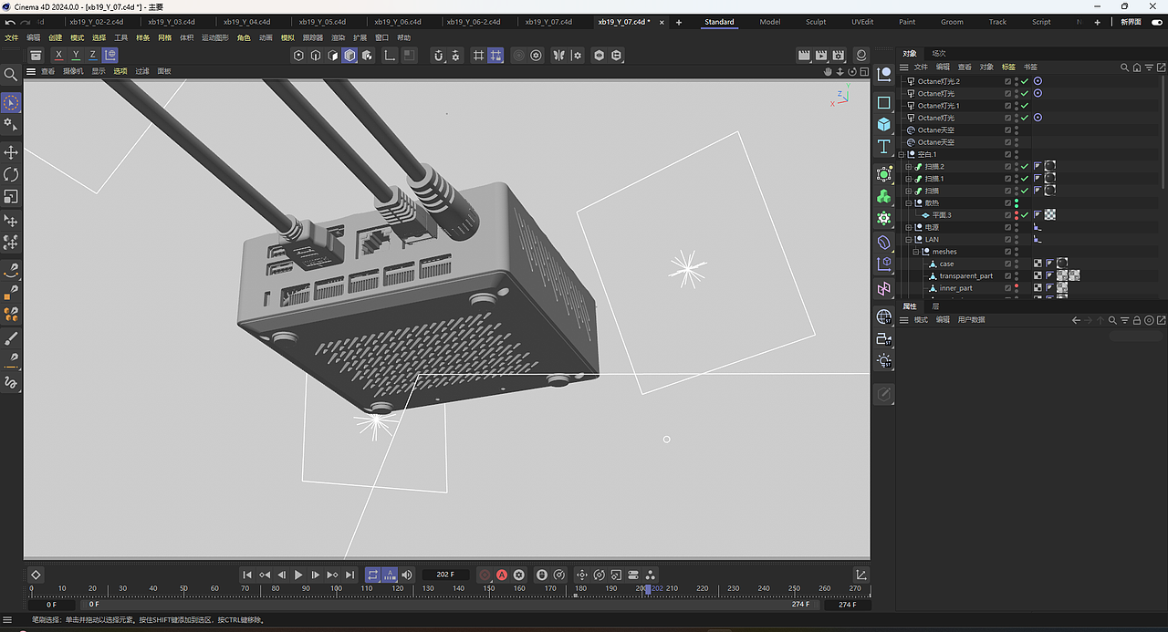Add a text spline object
This screenshot has height=632, width=1168.
pos(883,147)
